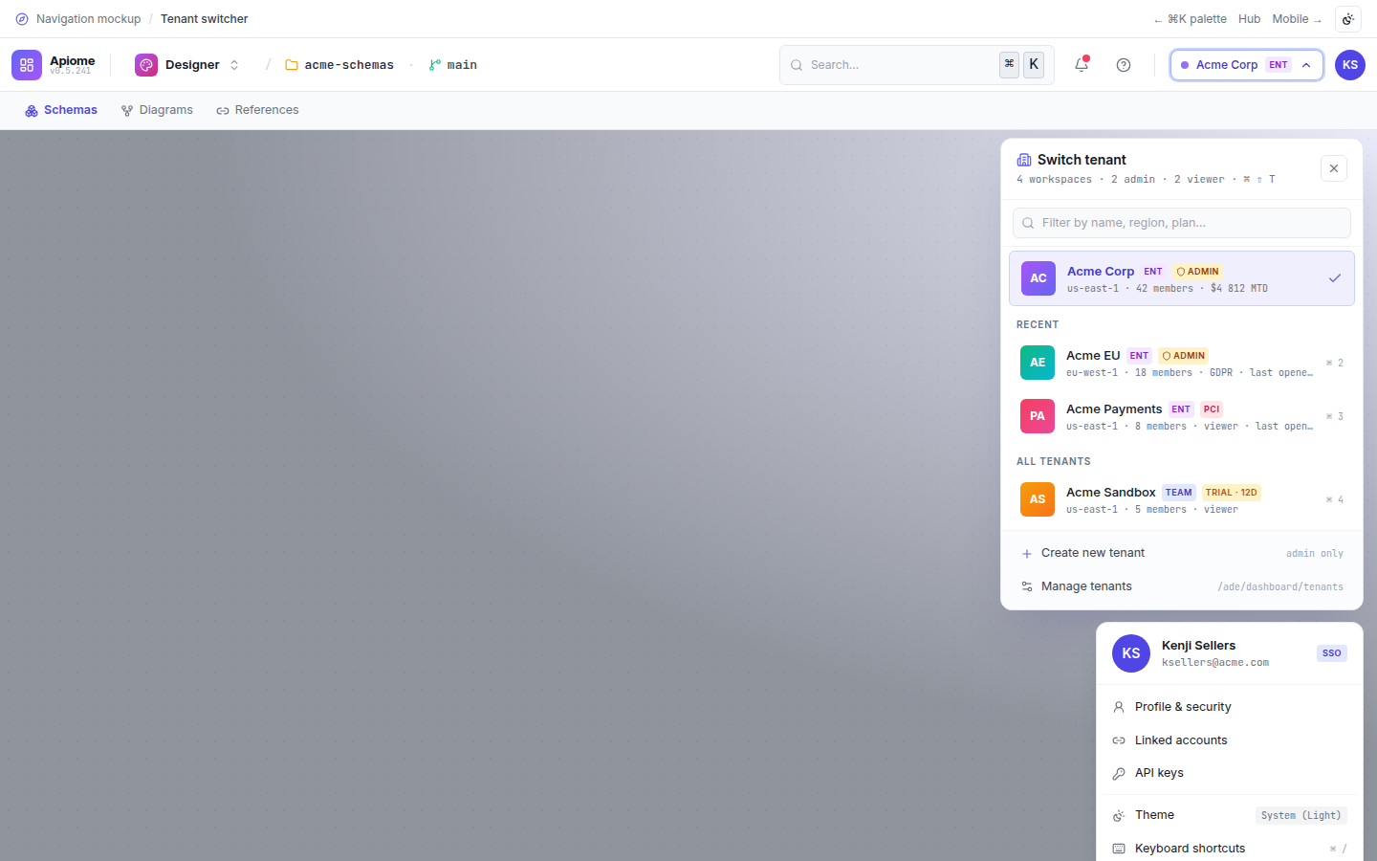Open Keyboard shortcuts

(1230, 849)
